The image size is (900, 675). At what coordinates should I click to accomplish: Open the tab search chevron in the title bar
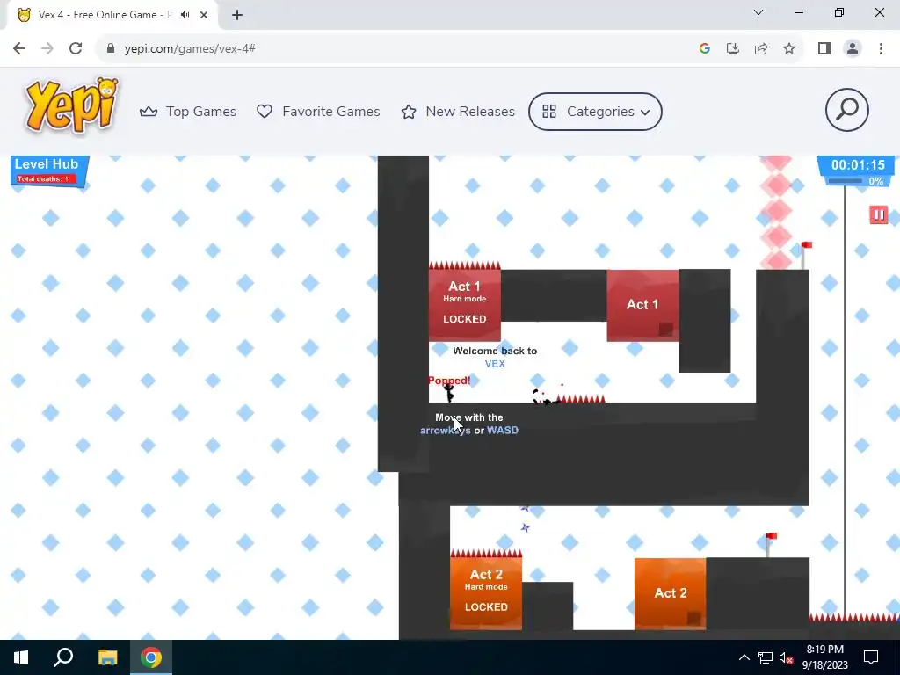pyautogui.click(x=758, y=12)
